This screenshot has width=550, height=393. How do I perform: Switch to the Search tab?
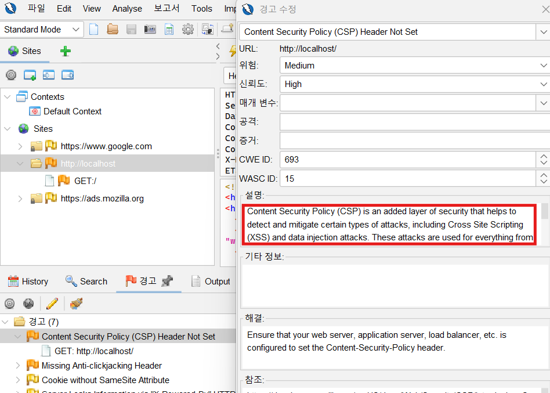(x=86, y=281)
